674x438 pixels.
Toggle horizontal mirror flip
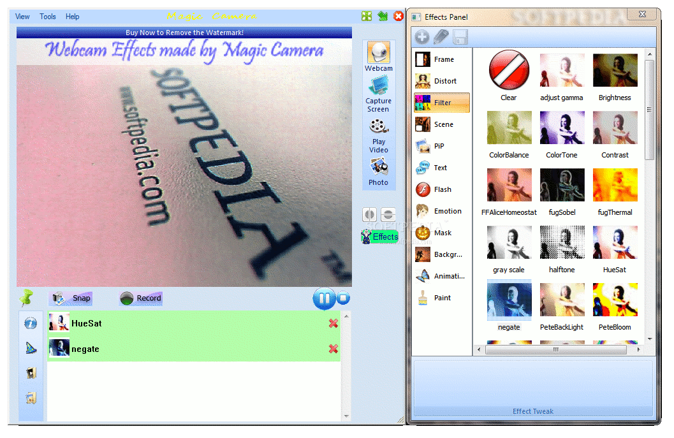370,214
